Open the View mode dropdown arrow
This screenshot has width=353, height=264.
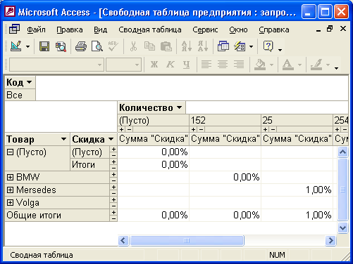point(27,46)
